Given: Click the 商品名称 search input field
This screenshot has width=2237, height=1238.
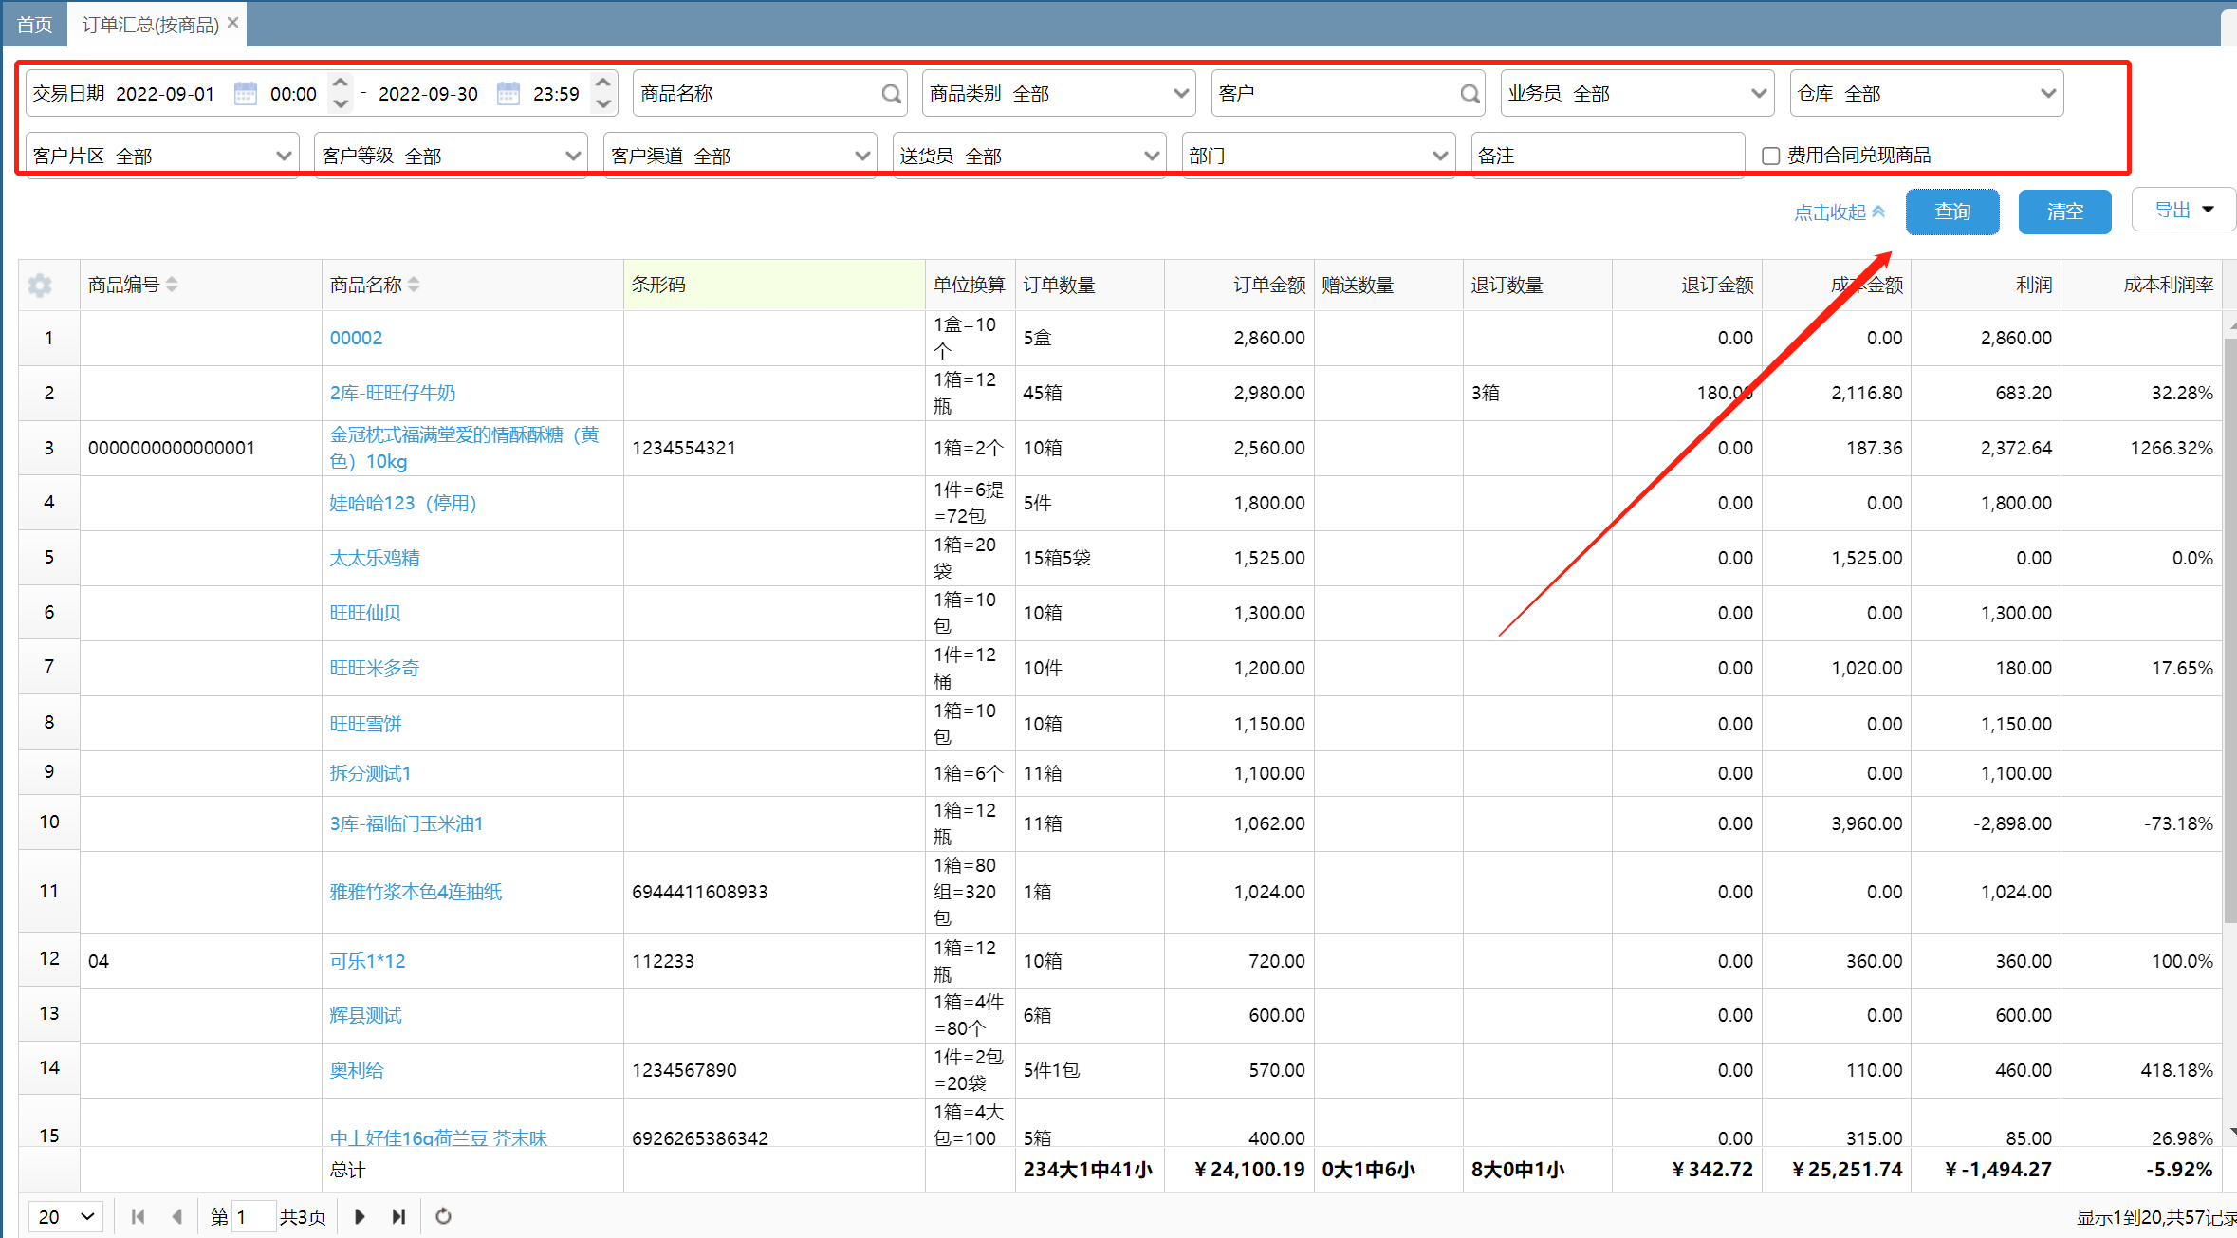Looking at the screenshot, I should 769,93.
